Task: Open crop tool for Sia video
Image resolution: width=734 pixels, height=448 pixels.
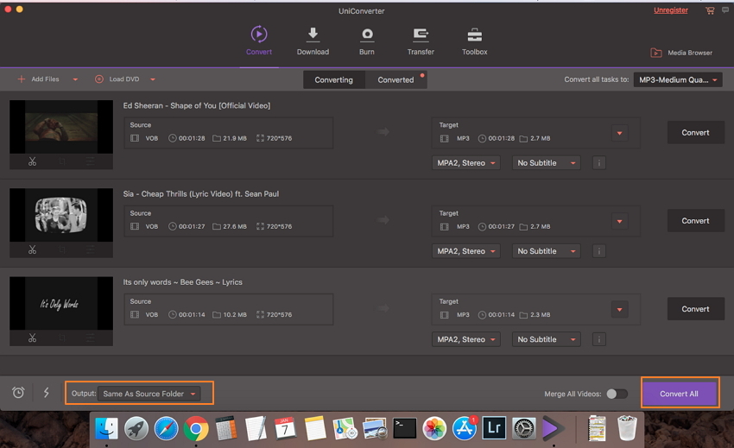Action: [61, 249]
